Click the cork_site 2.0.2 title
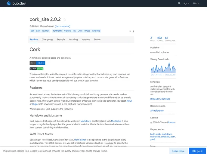 click(45, 19)
